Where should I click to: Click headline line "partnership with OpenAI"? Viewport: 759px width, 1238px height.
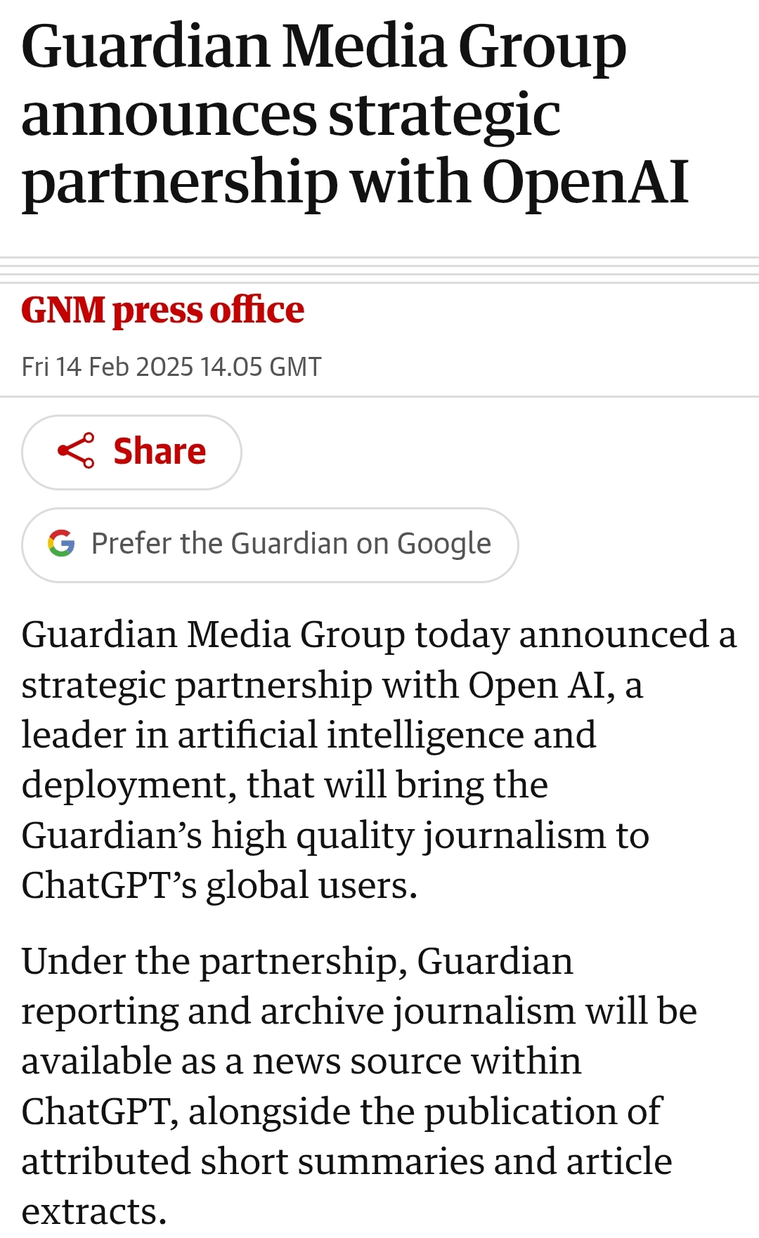point(355,181)
